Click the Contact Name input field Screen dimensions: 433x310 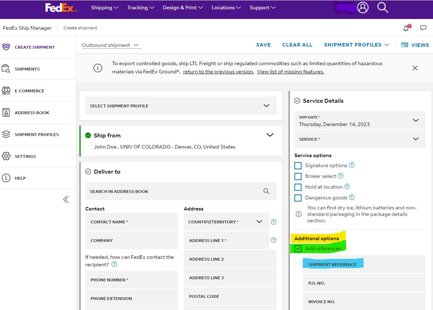click(131, 222)
